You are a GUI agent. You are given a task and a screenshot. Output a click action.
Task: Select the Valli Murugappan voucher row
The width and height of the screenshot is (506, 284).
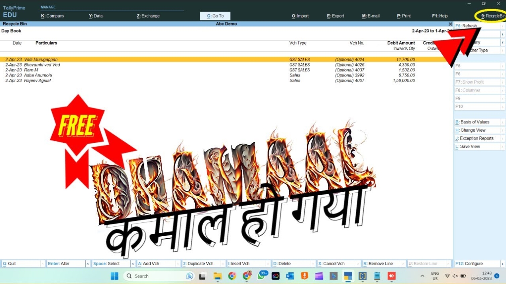click(x=41, y=59)
